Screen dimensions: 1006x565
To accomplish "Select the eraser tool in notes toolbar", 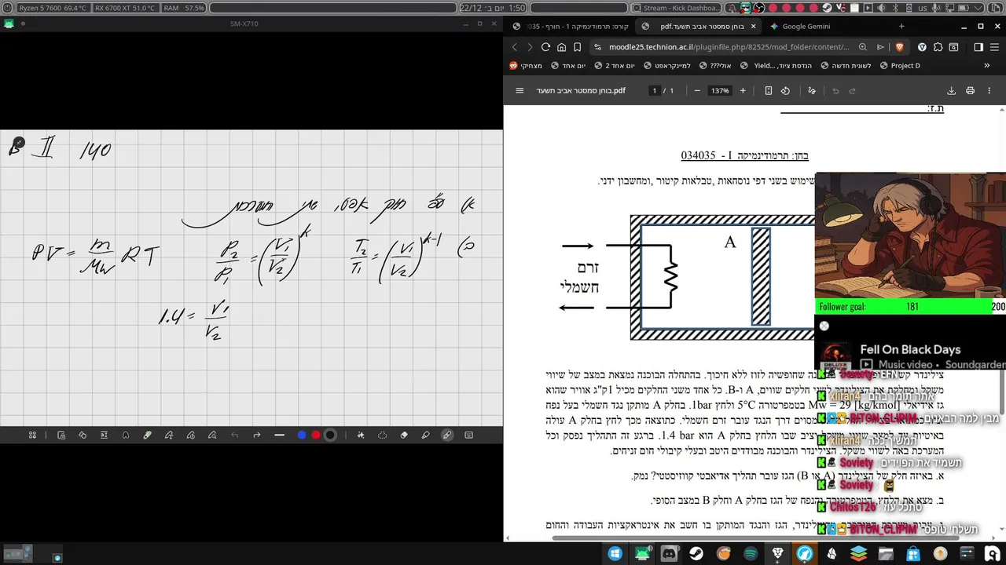I will pyautogui.click(x=404, y=435).
